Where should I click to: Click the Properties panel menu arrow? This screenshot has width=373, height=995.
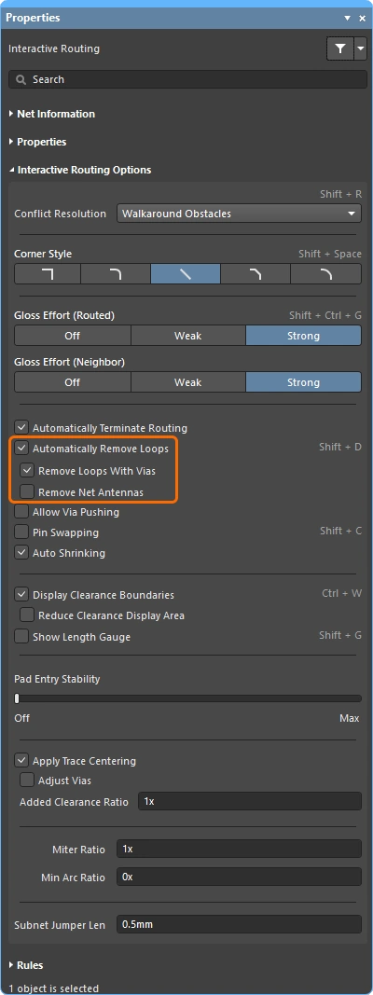pos(346,18)
